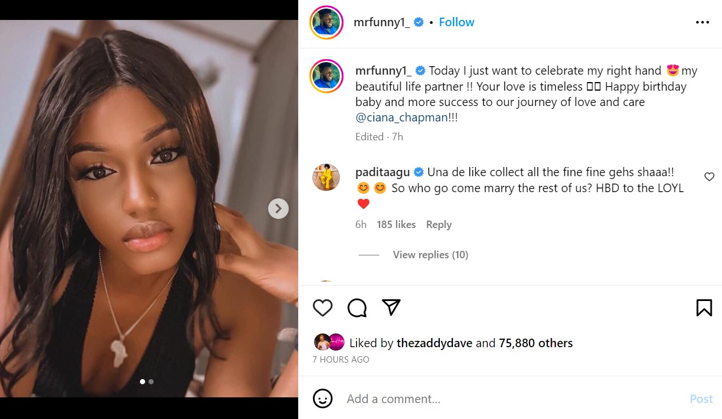Save the post with the bookmark icon
Image resolution: width=722 pixels, height=419 pixels.
[704, 308]
